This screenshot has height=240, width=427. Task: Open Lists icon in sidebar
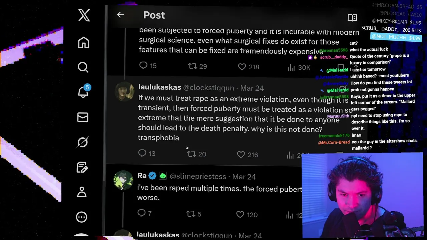click(82, 167)
